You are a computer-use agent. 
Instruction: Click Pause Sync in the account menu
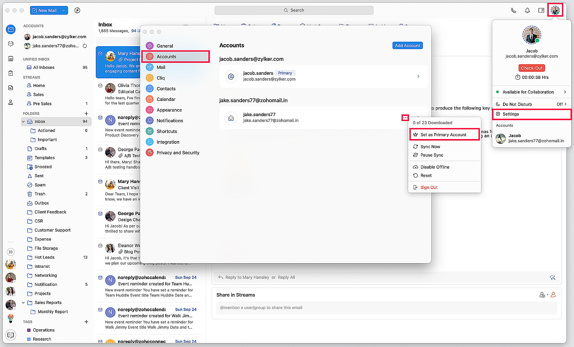(x=432, y=155)
